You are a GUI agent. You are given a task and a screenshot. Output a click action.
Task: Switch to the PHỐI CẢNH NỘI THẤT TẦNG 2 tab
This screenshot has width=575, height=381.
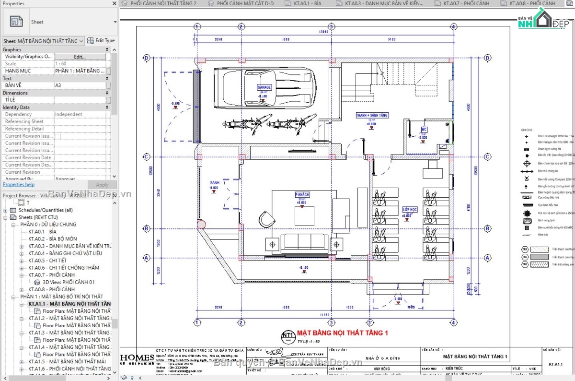162,3
